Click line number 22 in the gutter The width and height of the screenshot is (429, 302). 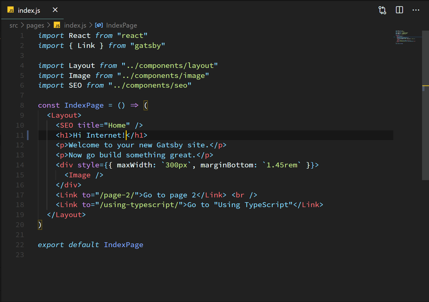[20, 245]
